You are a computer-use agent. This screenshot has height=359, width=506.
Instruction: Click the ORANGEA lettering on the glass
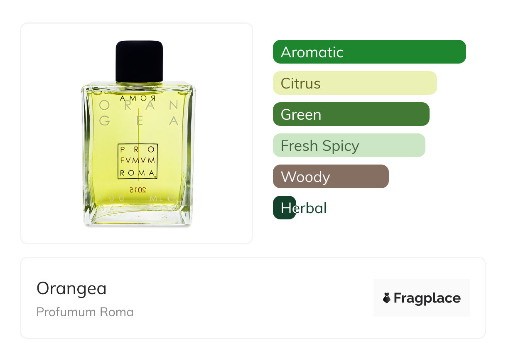click(139, 113)
